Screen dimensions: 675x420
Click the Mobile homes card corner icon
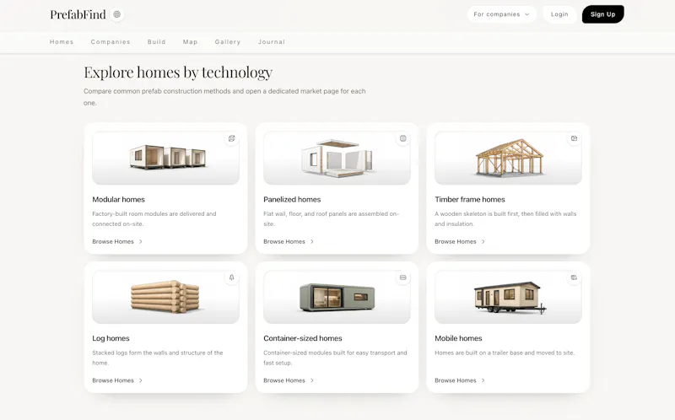pos(574,277)
